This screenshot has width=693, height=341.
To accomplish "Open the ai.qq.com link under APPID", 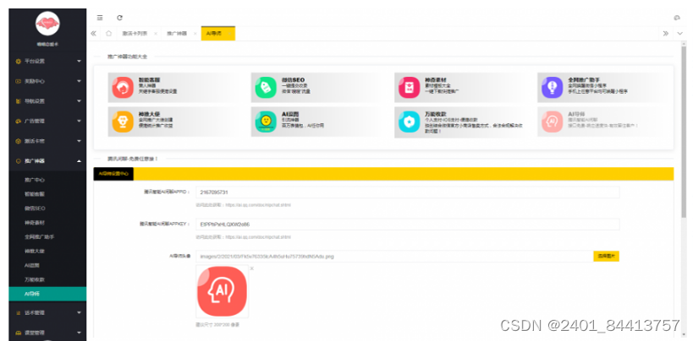I will 258,205.
